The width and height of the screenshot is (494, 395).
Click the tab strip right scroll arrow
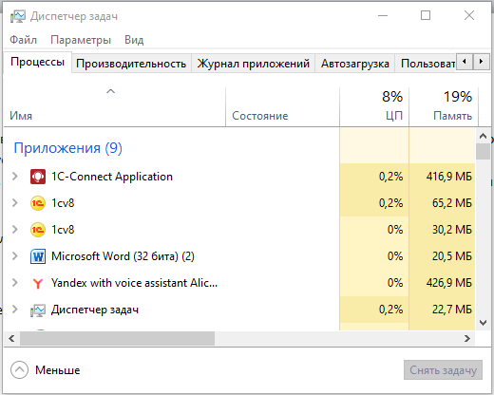pyautogui.click(x=482, y=62)
